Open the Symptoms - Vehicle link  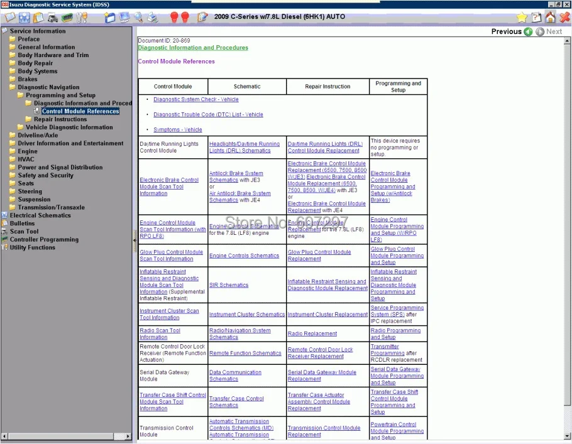tap(178, 130)
